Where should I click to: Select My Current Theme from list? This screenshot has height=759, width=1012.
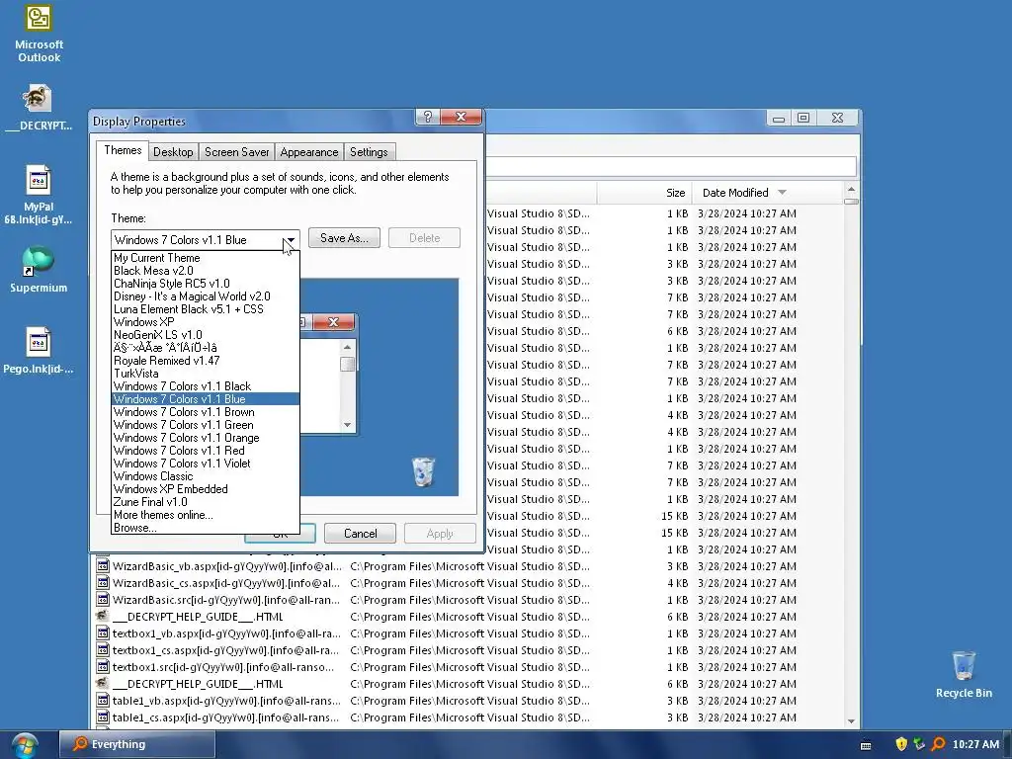coord(206,258)
